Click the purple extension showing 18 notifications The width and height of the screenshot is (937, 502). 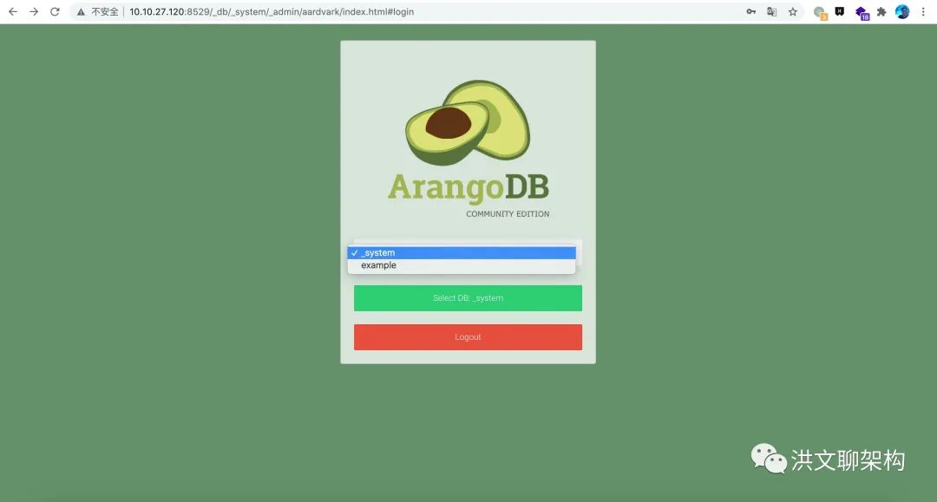click(860, 12)
